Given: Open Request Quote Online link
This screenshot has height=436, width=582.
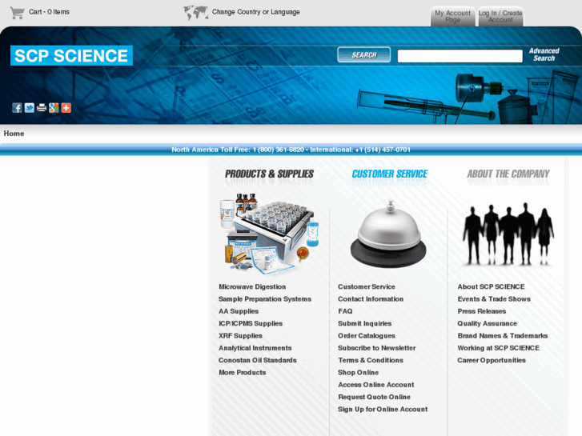Looking at the screenshot, I should (x=374, y=397).
